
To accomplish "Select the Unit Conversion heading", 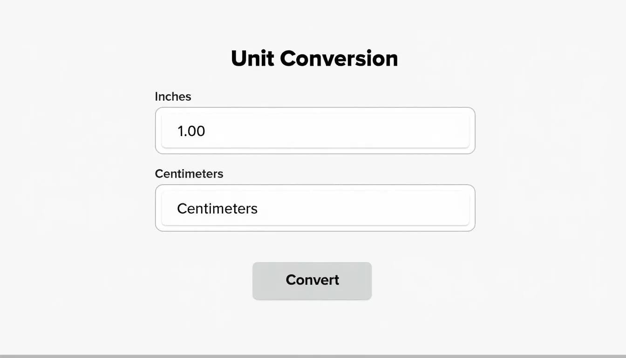I will tap(314, 57).
